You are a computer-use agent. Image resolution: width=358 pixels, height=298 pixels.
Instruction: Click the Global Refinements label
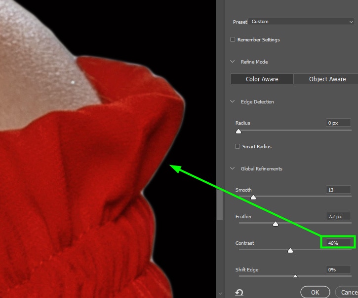tap(261, 168)
